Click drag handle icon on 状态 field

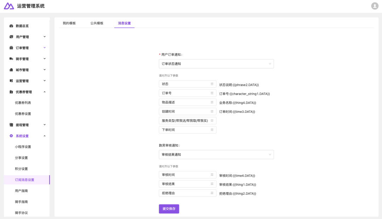pyautogui.click(x=212, y=84)
